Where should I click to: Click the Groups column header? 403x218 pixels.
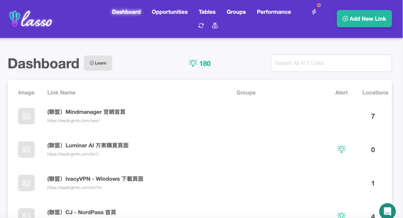[x=246, y=92]
